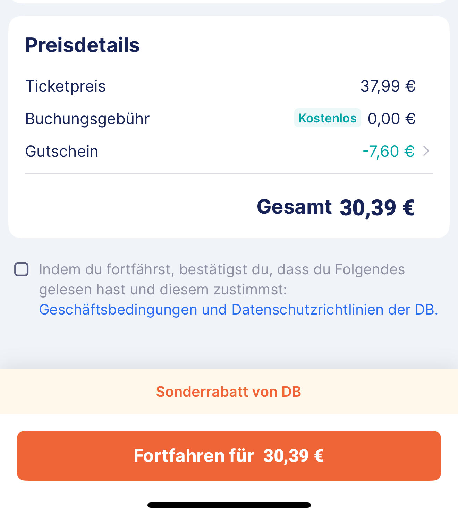Viewport: 458px width, 516px height.
Task: Tap the green Kostenlos badge
Action: pyautogui.click(x=328, y=118)
